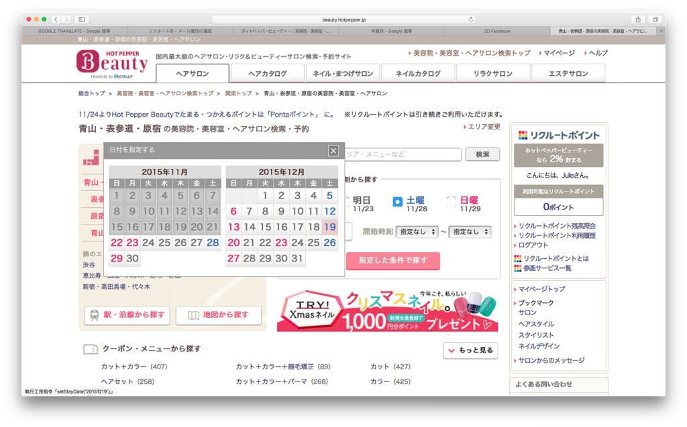
Task: Switch to GOOGLE TRANSLATE browser tab
Action: tap(74, 31)
